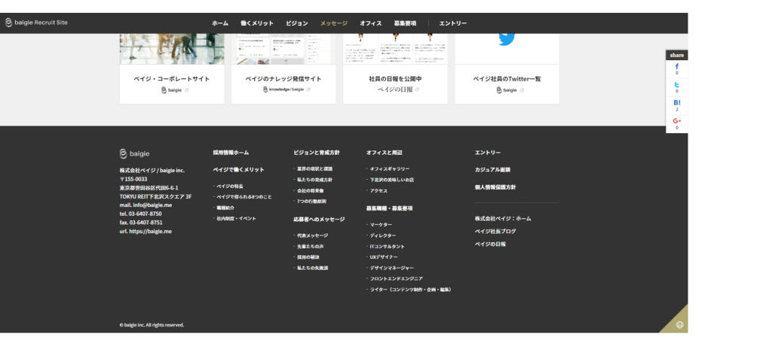Open UXデザイナー job link
The image size is (772, 346).
click(384, 257)
